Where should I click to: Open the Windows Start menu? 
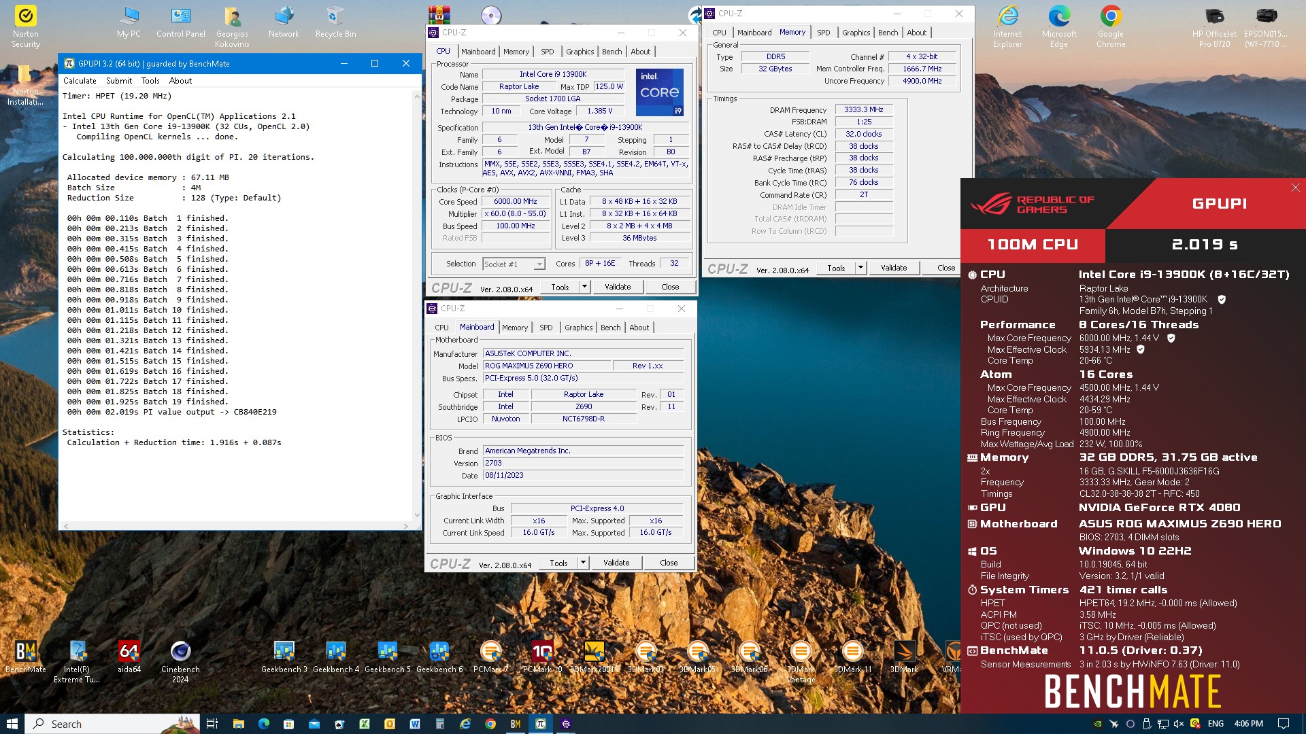[12, 724]
